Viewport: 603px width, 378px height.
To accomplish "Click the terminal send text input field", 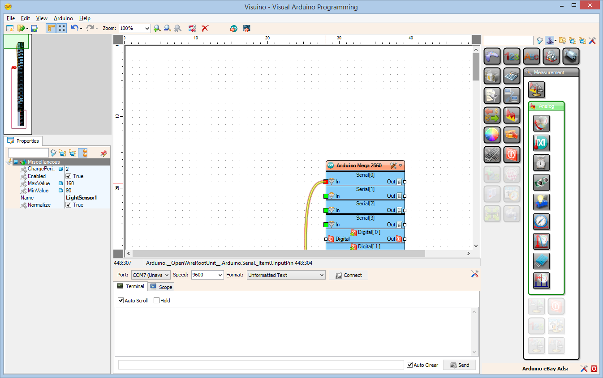I will [x=261, y=365].
